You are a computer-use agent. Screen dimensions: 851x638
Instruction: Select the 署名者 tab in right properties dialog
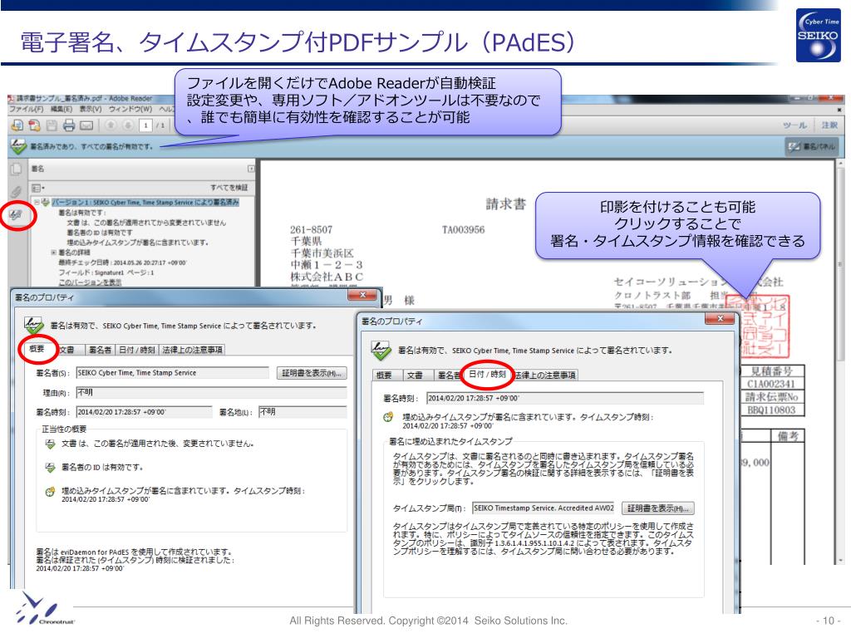click(448, 375)
